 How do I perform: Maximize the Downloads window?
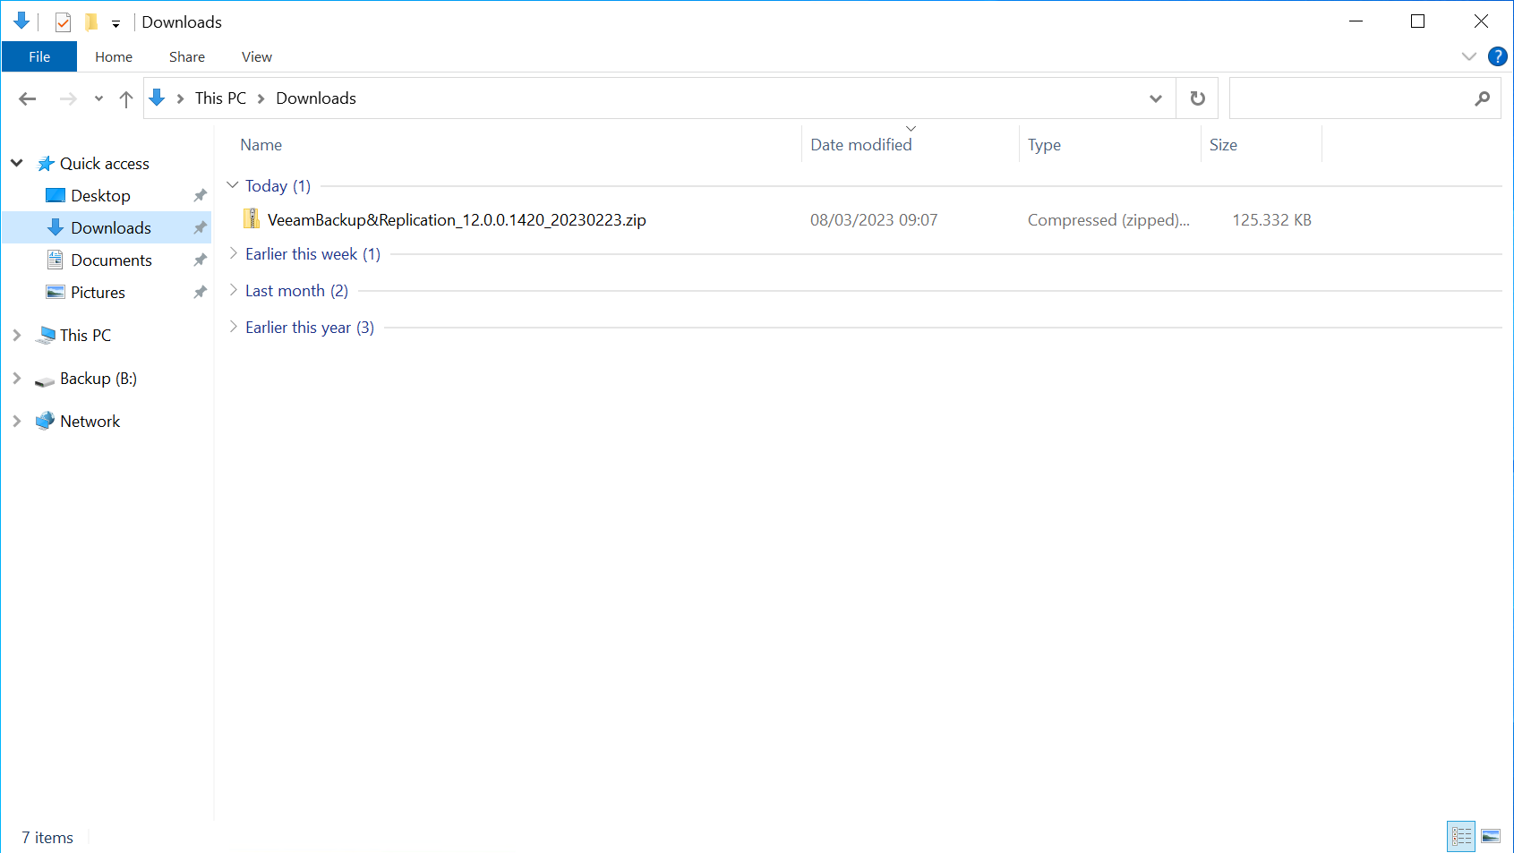(x=1417, y=21)
